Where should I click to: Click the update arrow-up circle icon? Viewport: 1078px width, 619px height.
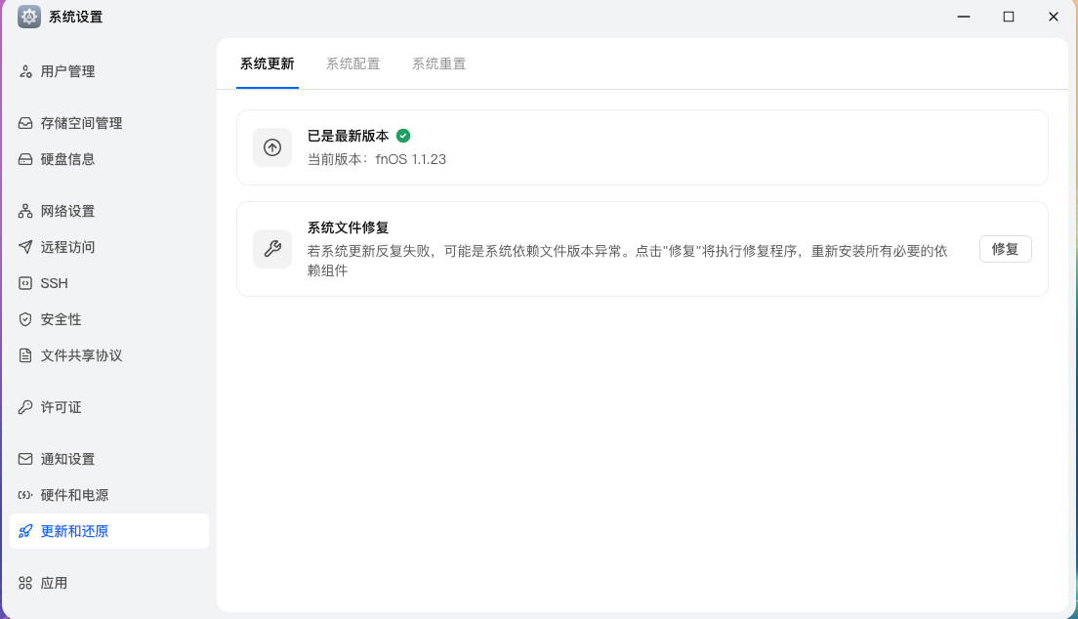click(272, 147)
